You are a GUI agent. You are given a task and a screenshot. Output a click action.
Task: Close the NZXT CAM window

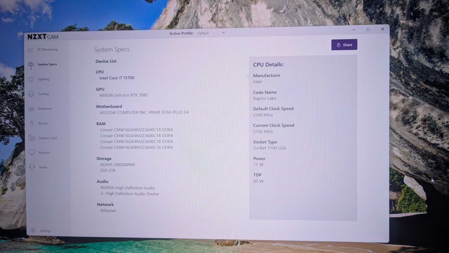click(x=382, y=29)
